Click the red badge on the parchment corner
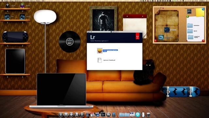Viewport: 209px width, 118px height. [x=156, y=41]
